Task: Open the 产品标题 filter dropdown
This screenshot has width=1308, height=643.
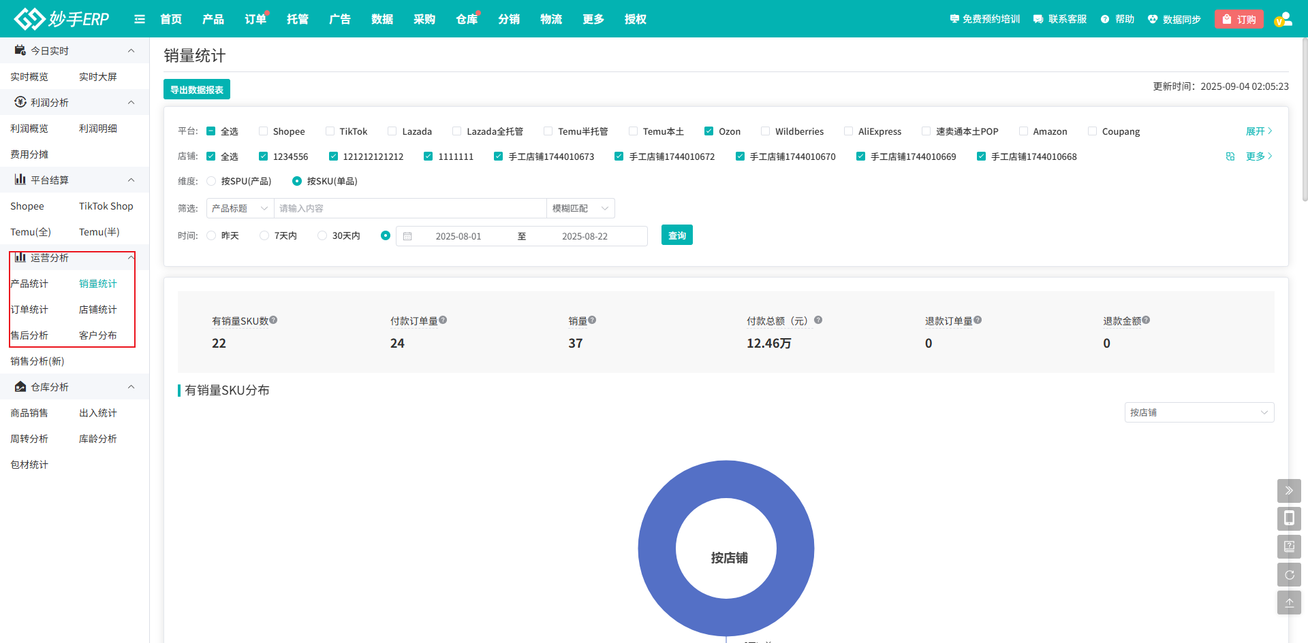Action: pos(240,208)
